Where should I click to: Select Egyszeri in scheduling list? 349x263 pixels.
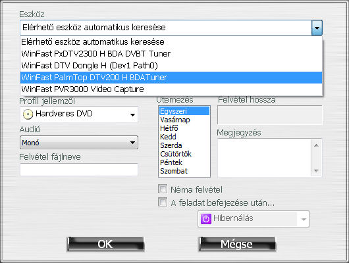coord(184,111)
